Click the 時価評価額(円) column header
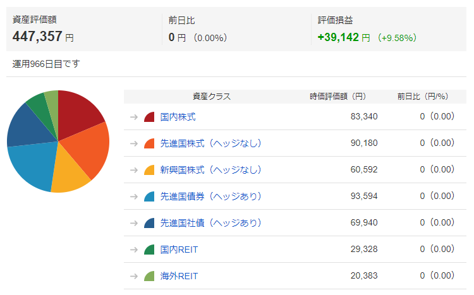 (337, 97)
